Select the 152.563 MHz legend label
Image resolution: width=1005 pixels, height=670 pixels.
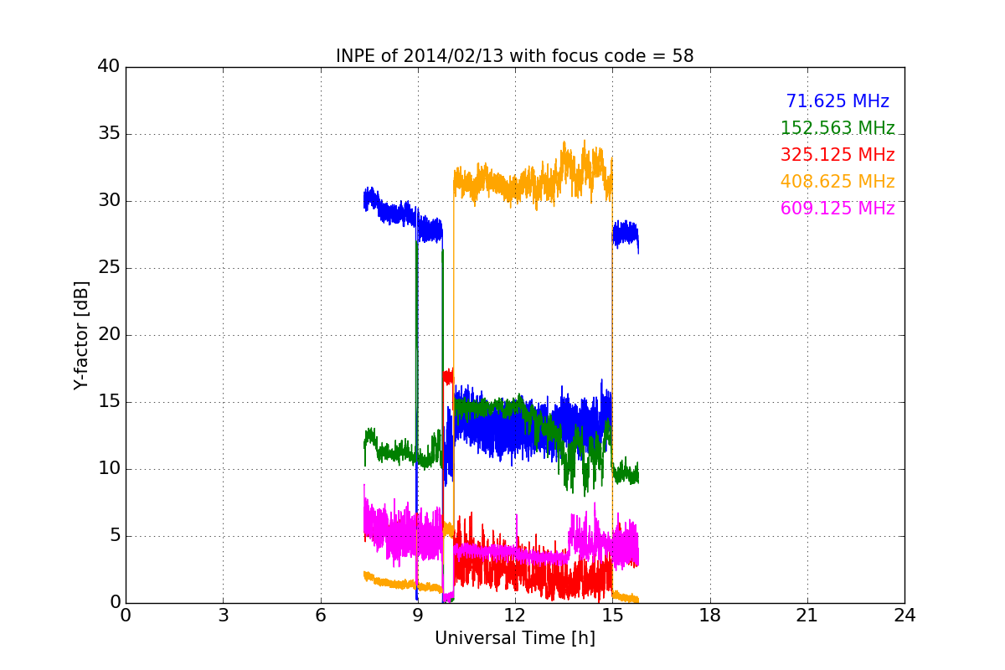point(837,128)
